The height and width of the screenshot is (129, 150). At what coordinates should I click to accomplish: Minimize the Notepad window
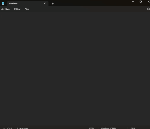pos(133,1)
